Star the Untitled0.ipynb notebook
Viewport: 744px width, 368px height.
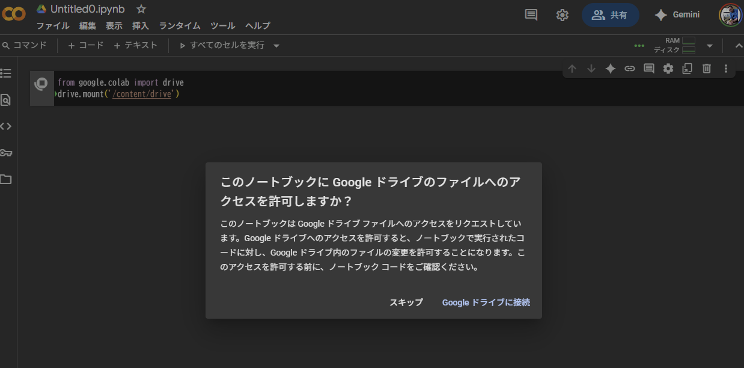tap(141, 9)
